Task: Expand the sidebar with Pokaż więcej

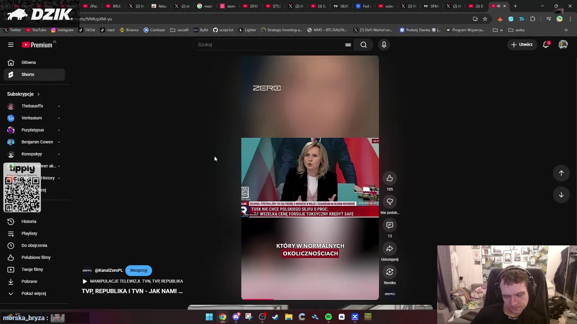Action: coord(35,293)
